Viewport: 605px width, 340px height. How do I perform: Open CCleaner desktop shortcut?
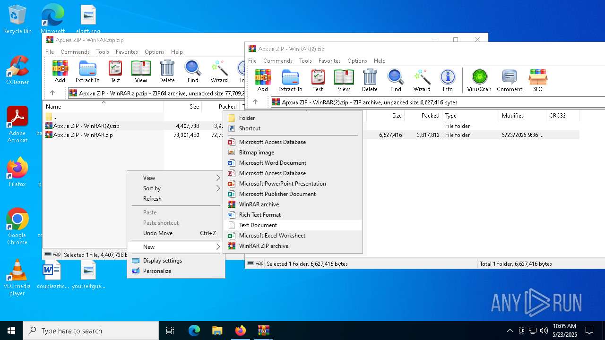pos(17,70)
